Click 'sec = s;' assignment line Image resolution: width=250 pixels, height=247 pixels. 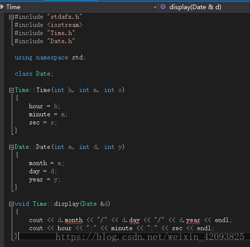[43, 122]
